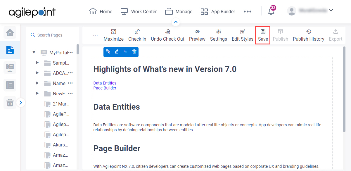The height and width of the screenshot is (171, 351).
Task: Open Home in the top navigation
Action: coord(101,12)
